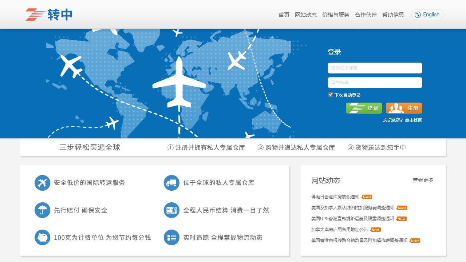Click the New! badge after 佛诞日香港库房放假通知
The image size is (466, 262).
367,197
